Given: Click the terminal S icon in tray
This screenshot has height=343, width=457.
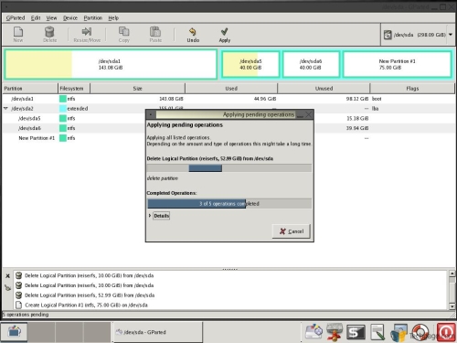Looking at the screenshot, I should point(356,332).
